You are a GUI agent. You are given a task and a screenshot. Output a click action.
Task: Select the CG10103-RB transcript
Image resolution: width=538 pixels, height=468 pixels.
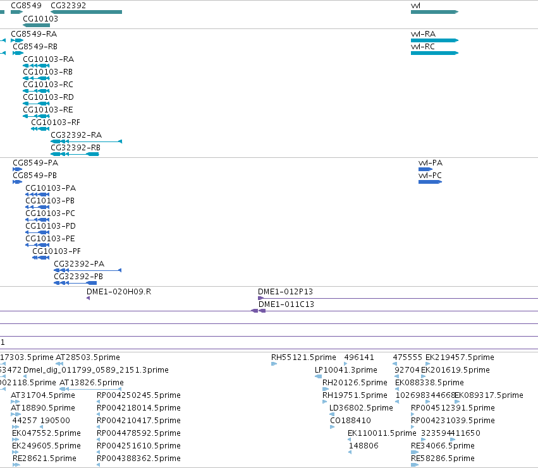point(37,78)
